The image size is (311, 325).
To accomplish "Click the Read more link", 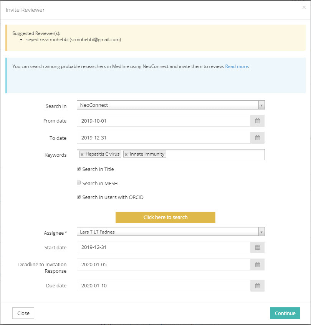I will coord(237,66).
